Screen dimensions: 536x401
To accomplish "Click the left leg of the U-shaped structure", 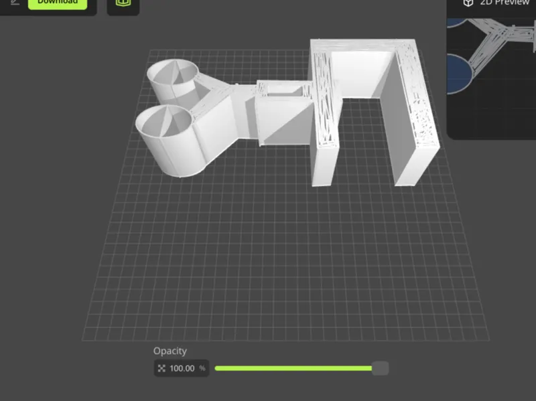I will (324, 116).
